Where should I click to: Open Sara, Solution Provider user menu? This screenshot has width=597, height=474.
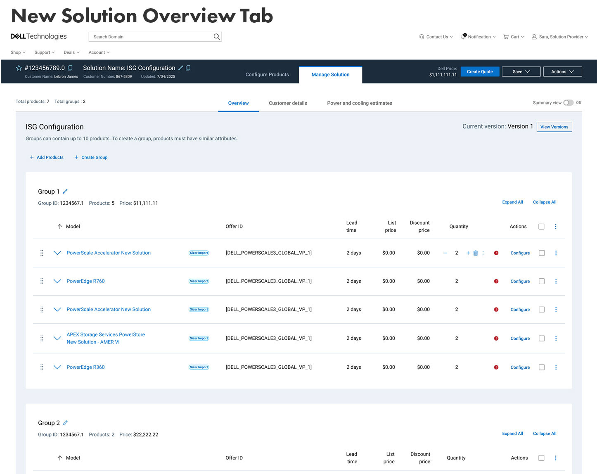coord(559,37)
